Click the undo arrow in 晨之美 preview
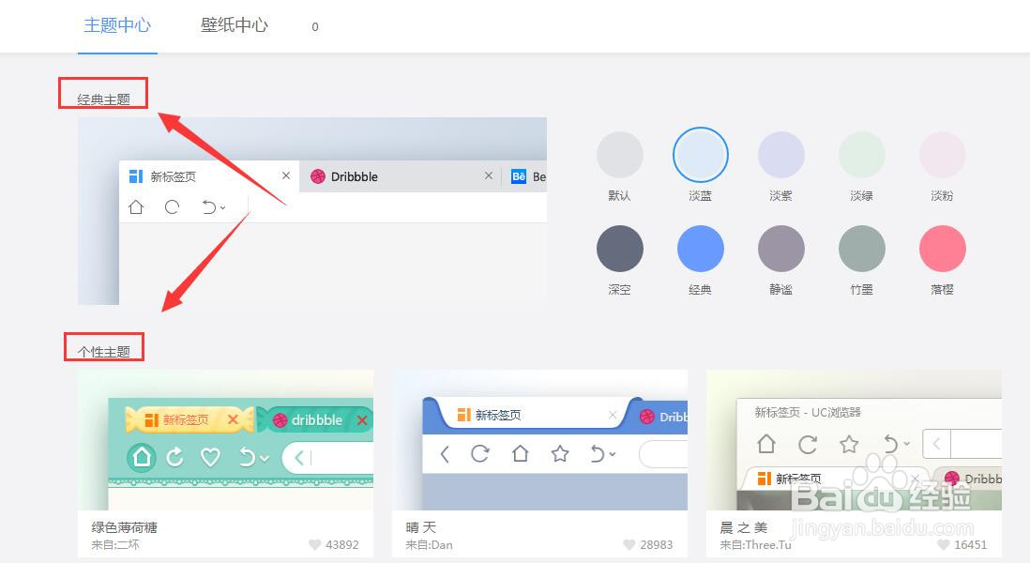1030x563 pixels. [891, 444]
